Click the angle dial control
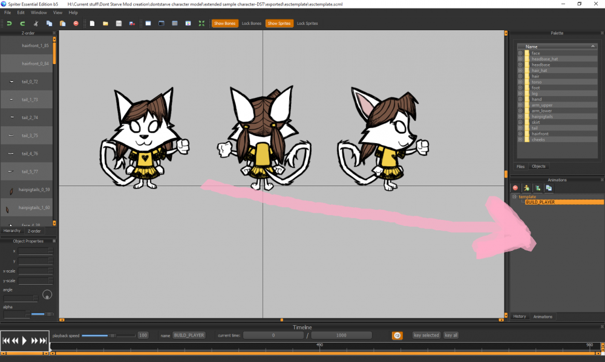This screenshot has height=362, width=605. [x=47, y=295]
